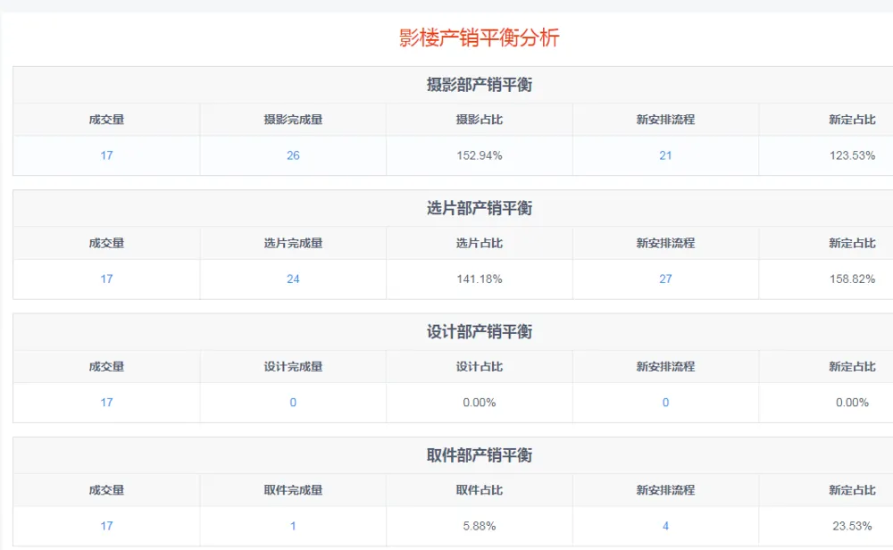Open the 成交量 value 17 under 摄影部产销平衡
This screenshot has width=893, height=550.
coord(106,155)
